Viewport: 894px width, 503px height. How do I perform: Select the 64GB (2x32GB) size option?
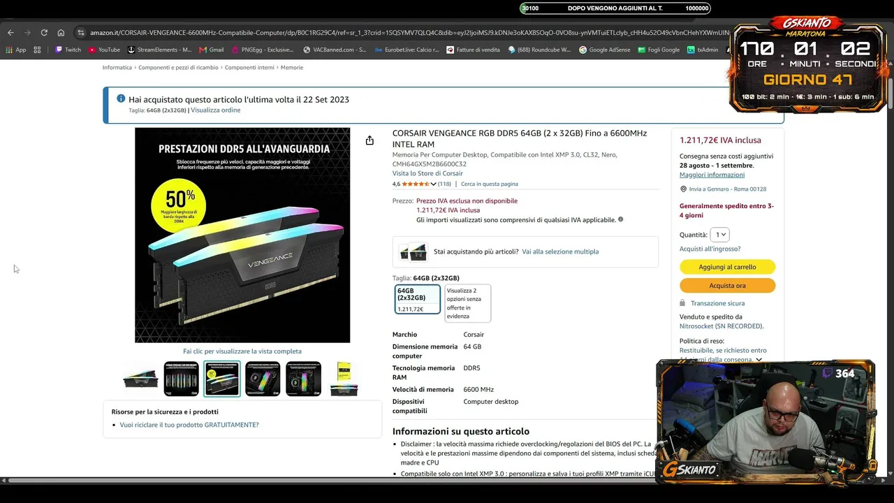(418, 299)
